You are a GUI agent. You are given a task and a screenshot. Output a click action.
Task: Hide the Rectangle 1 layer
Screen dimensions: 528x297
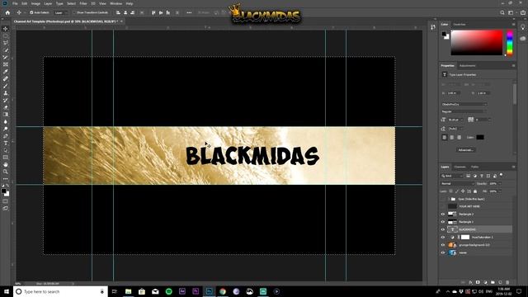click(443, 222)
